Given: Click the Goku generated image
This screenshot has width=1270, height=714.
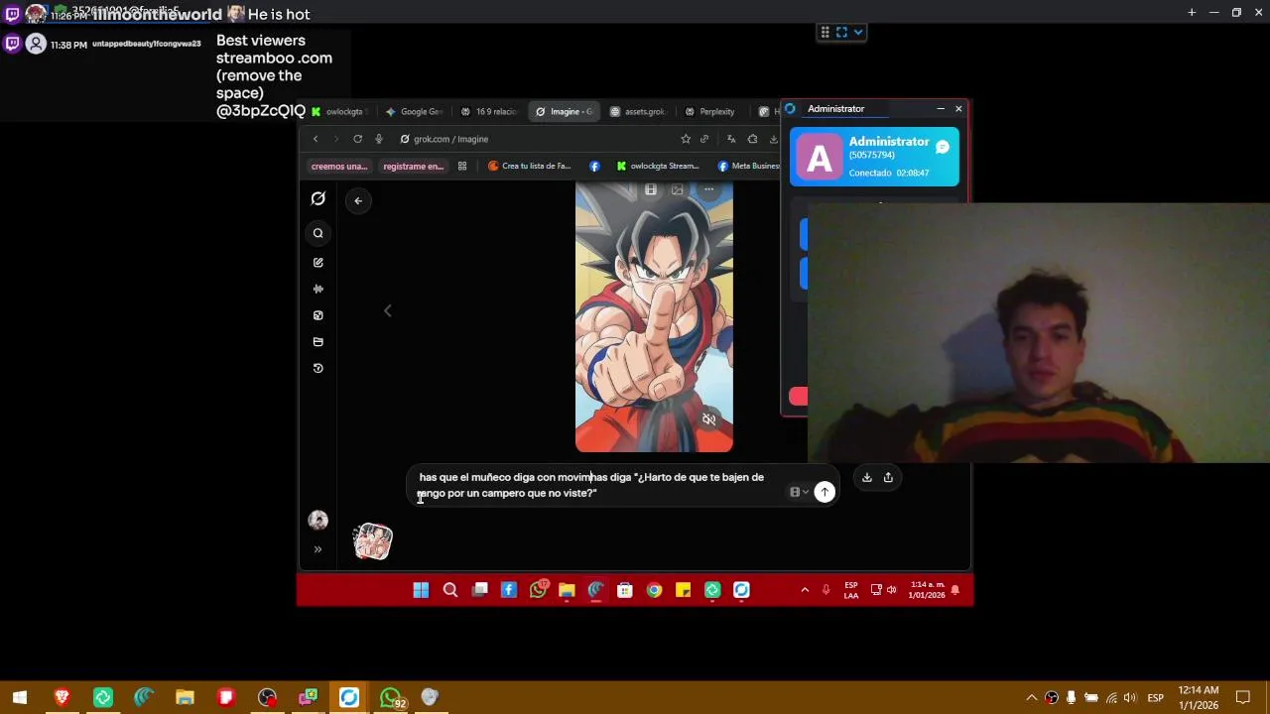Looking at the screenshot, I should [654, 317].
